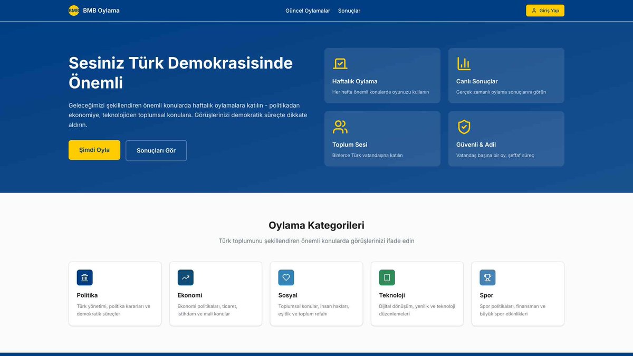Click the Canlı Sonuçlar bar chart icon
This screenshot has width=633, height=356.
click(x=464, y=64)
